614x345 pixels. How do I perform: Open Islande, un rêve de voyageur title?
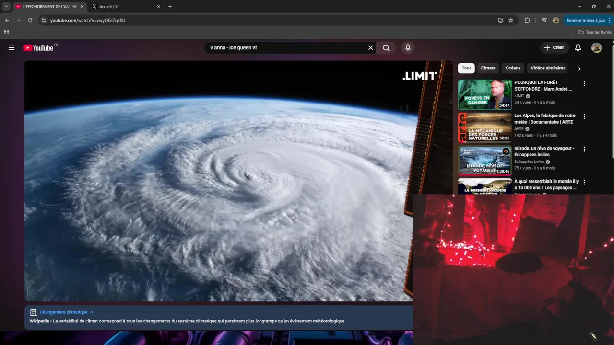tap(544, 151)
